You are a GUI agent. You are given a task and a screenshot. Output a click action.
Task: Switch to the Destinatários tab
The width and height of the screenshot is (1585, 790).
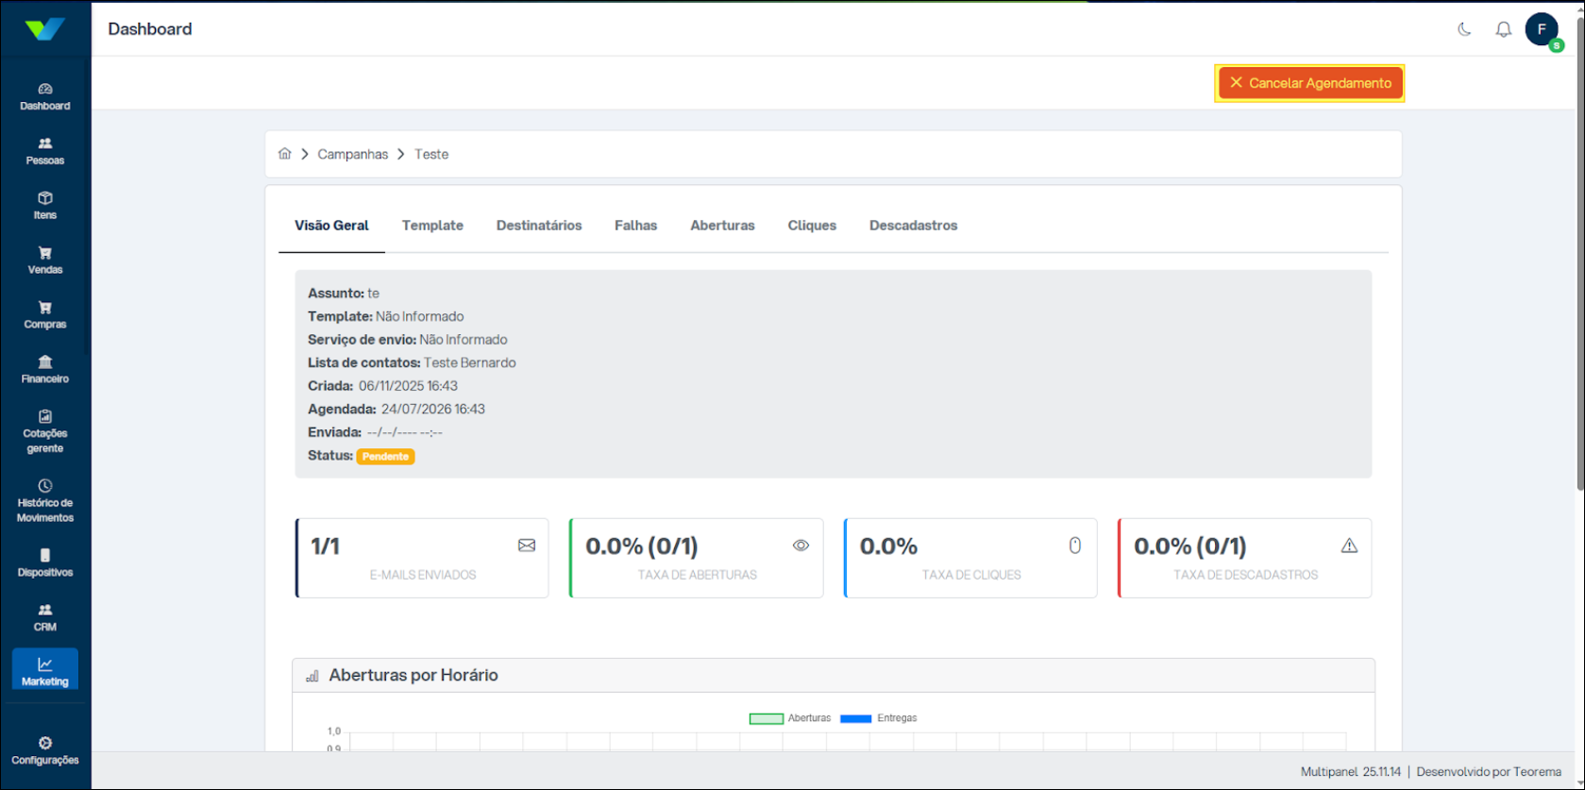click(x=539, y=226)
